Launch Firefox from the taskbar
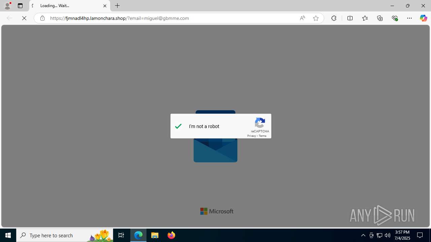This screenshot has width=431, height=242. (171, 235)
